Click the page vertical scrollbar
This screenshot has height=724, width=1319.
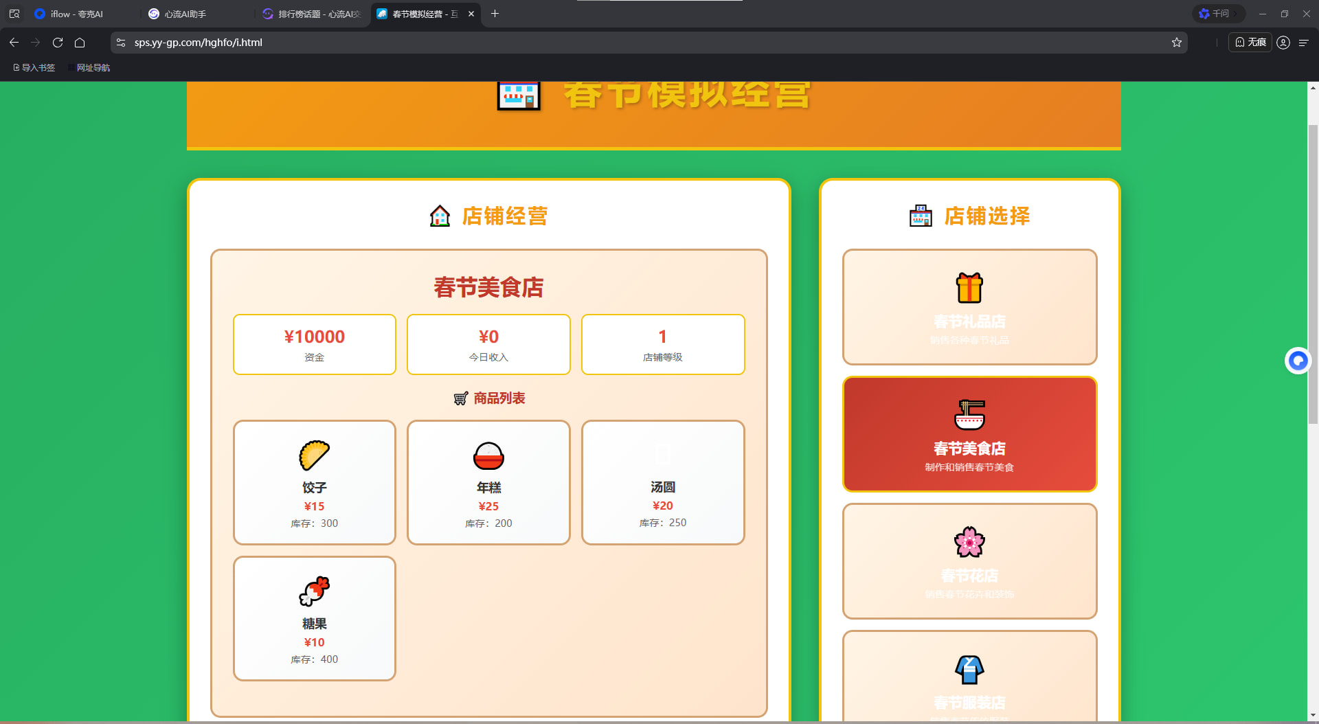click(x=1313, y=275)
